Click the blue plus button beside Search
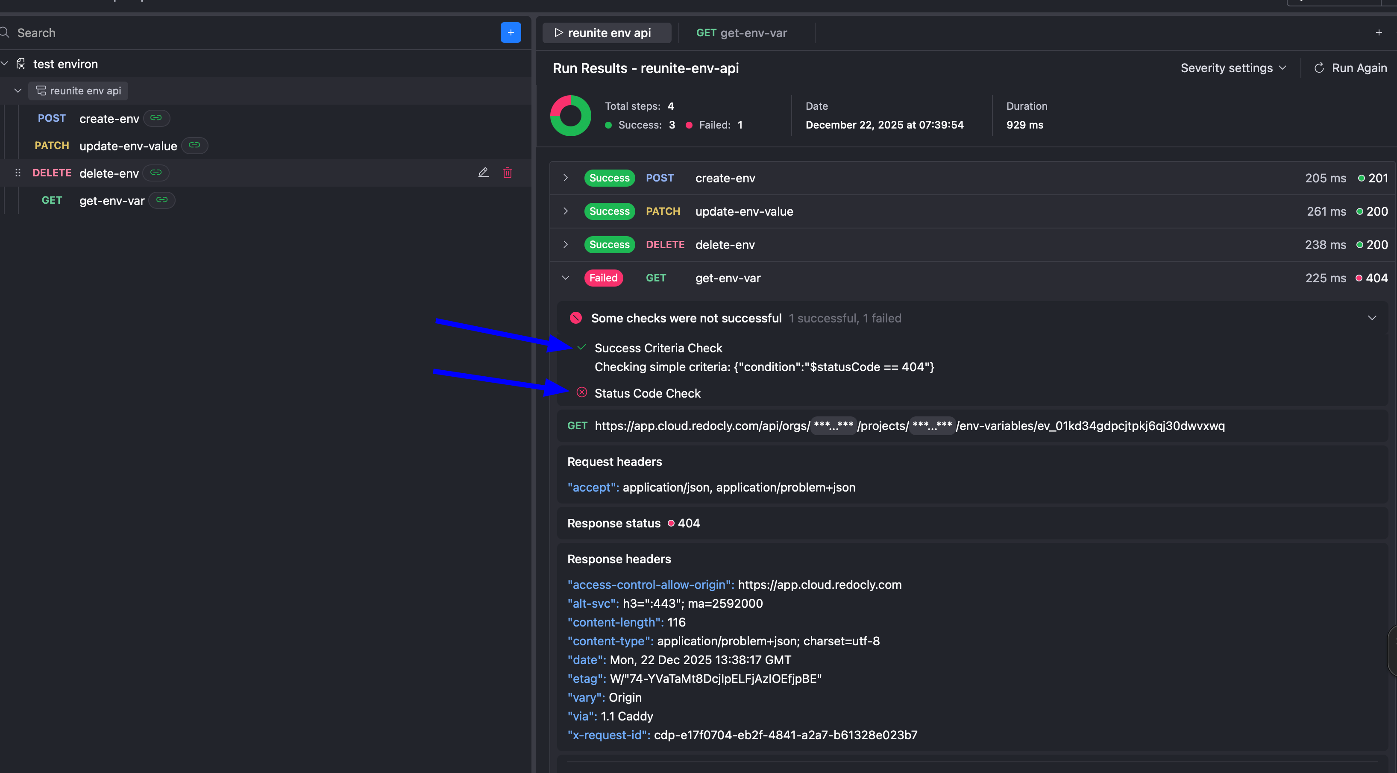 (x=511, y=32)
